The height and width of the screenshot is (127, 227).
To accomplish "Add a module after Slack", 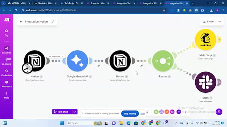I will [219, 82].
